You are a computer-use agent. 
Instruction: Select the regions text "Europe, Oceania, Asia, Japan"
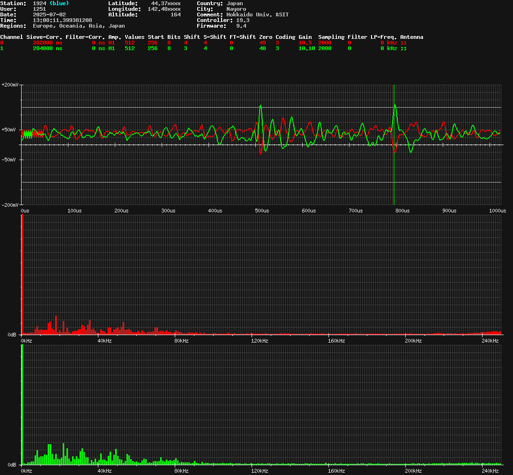(79, 26)
